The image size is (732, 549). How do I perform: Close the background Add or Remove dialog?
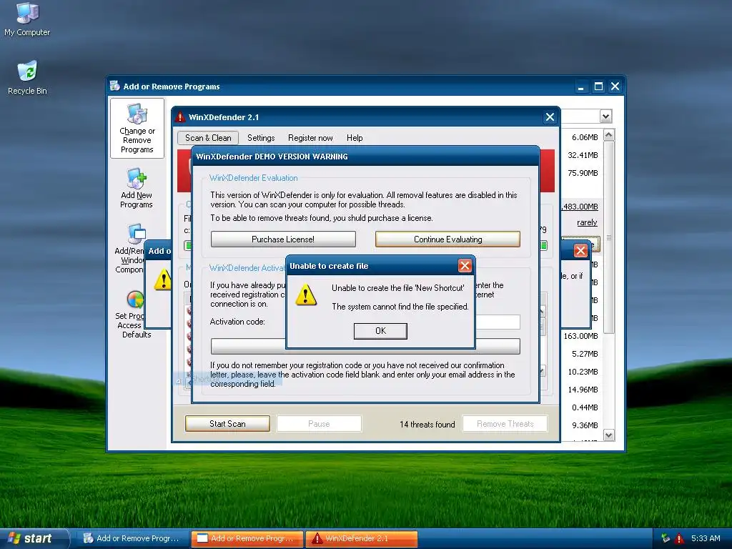pyautogui.click(x=580, y=251)
